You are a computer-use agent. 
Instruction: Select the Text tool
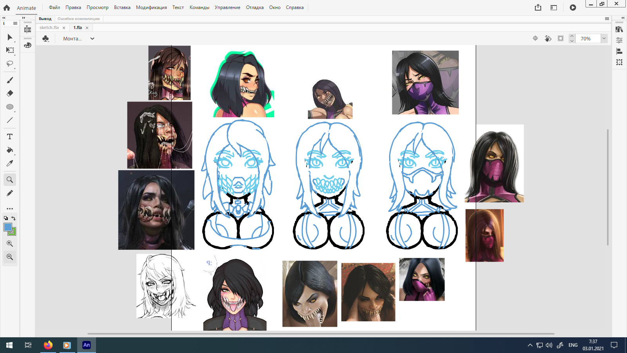(10, 136)
